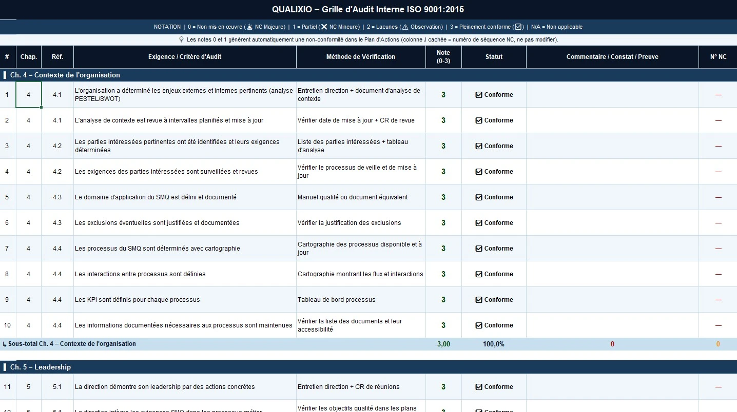Select the Conforme status in row 6
Image resolution: width=737 pixels, height=412 pixels.
point(494,223)
